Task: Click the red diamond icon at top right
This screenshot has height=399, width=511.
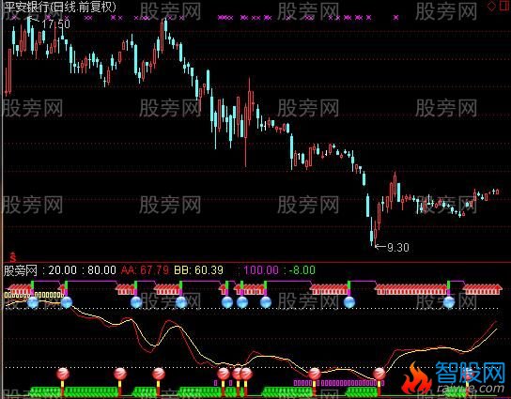Action: coord(491,7)
